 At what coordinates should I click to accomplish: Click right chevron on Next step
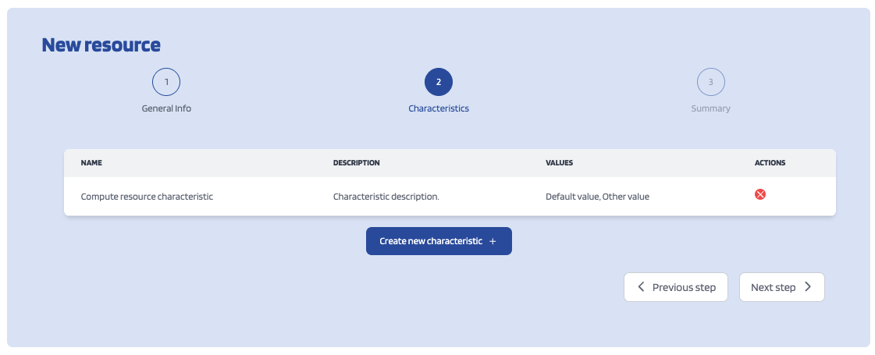coord(808,287)
